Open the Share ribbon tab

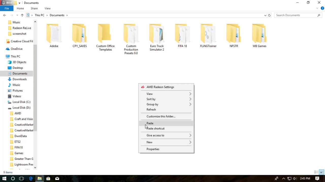pyautogui.click(x=34, y=8)
